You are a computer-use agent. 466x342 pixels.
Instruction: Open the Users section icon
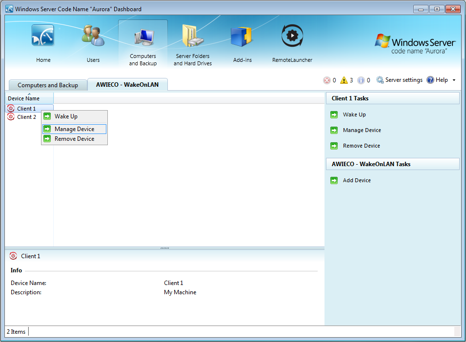(x=93, y=36)
